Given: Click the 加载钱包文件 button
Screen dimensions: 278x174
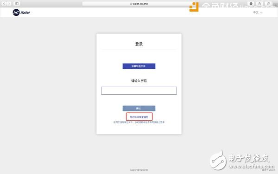Looking at the screenshot, I should click(139, 66).
